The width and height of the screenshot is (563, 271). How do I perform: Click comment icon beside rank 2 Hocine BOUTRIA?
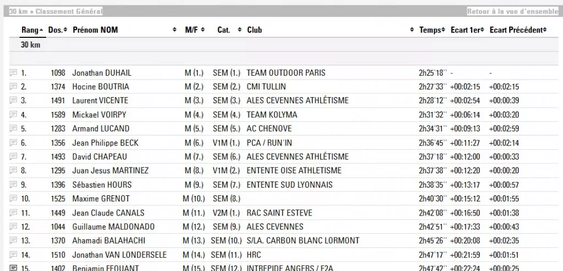[x=13, y=87]
